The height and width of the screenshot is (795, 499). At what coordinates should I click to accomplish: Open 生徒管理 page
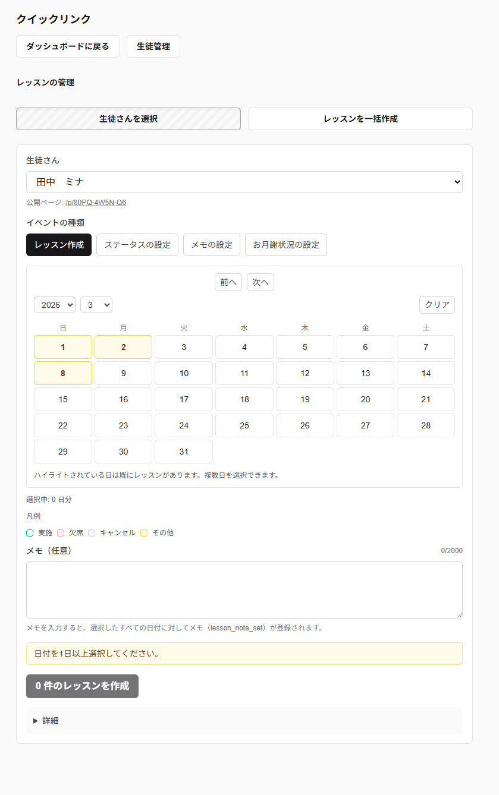(153, 46)
